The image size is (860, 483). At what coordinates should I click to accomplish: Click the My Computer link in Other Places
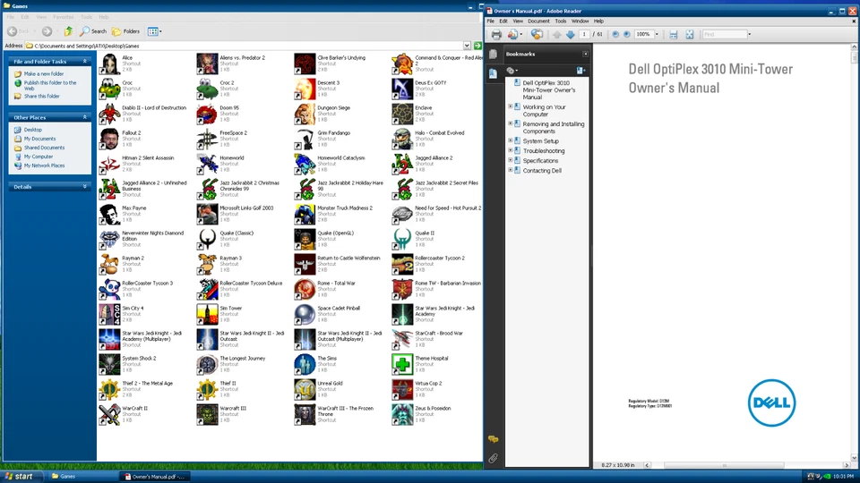(x=39, y=157)
